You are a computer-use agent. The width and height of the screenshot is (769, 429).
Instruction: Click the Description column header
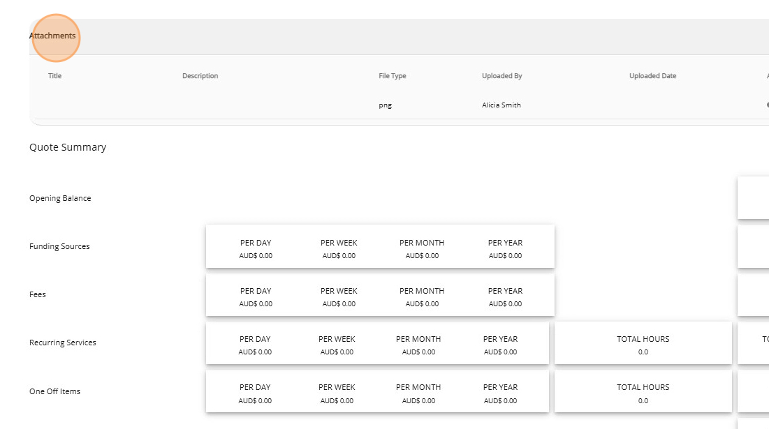pyautogui.click(x=200, y=76)
